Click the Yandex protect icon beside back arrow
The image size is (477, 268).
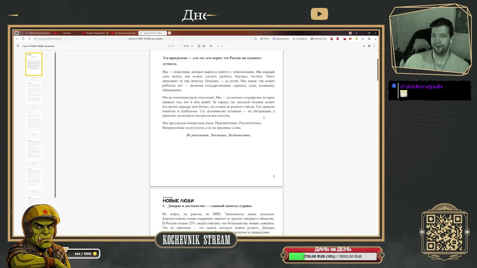click(23, 39)
